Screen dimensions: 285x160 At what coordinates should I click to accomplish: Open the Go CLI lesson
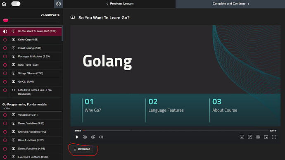pyautogui.click(x=31, y=82)
